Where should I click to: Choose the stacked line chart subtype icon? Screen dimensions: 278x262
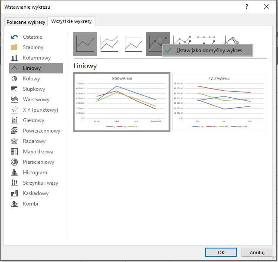(x=109, y=44)
